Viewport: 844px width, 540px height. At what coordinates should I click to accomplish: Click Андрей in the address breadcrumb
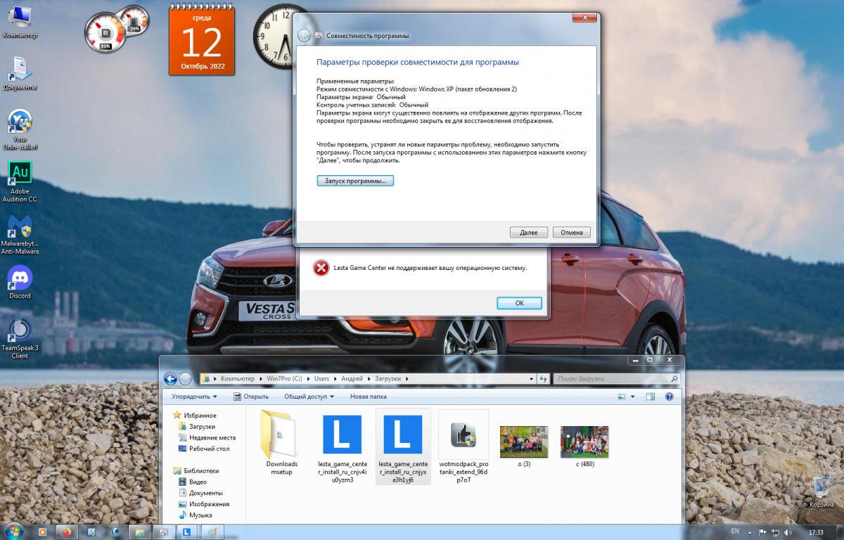click(x=353, y=379)
